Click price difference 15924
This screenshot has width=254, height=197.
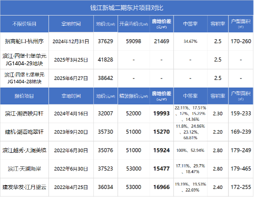[162, 150]
